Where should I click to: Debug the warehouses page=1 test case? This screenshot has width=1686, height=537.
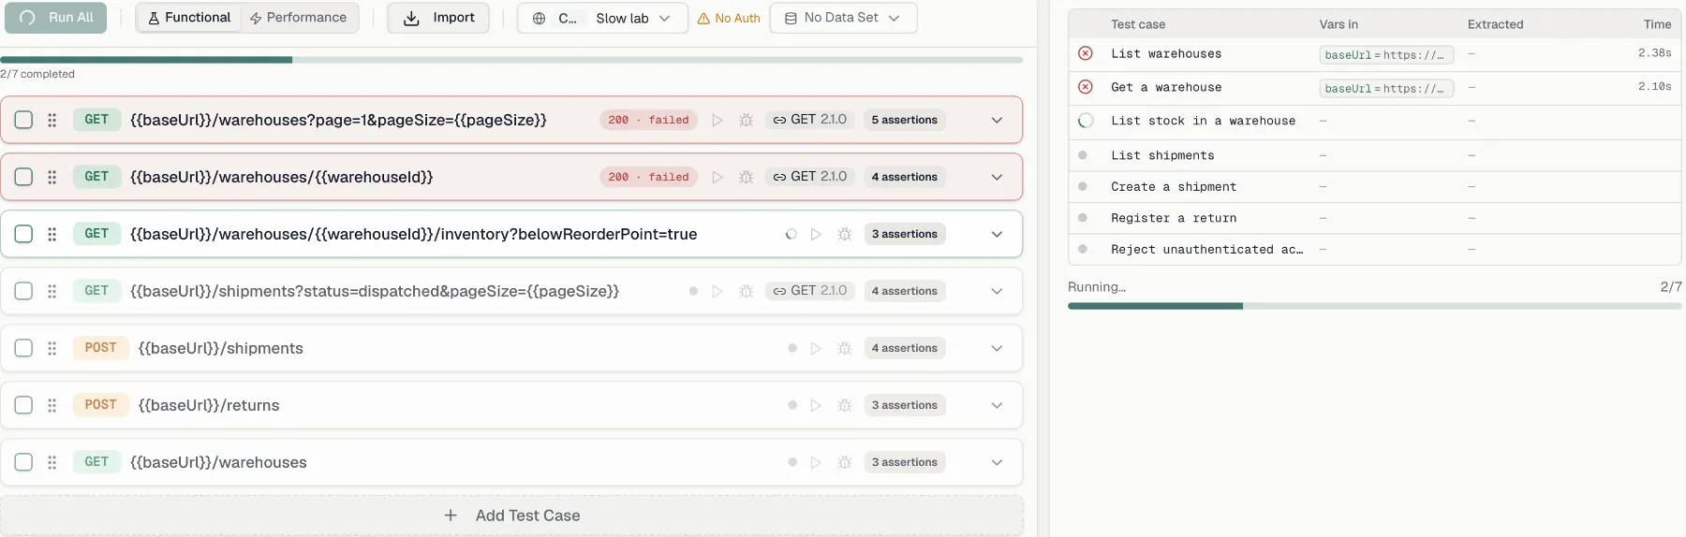pyautogui.click(x=747, y=120)
